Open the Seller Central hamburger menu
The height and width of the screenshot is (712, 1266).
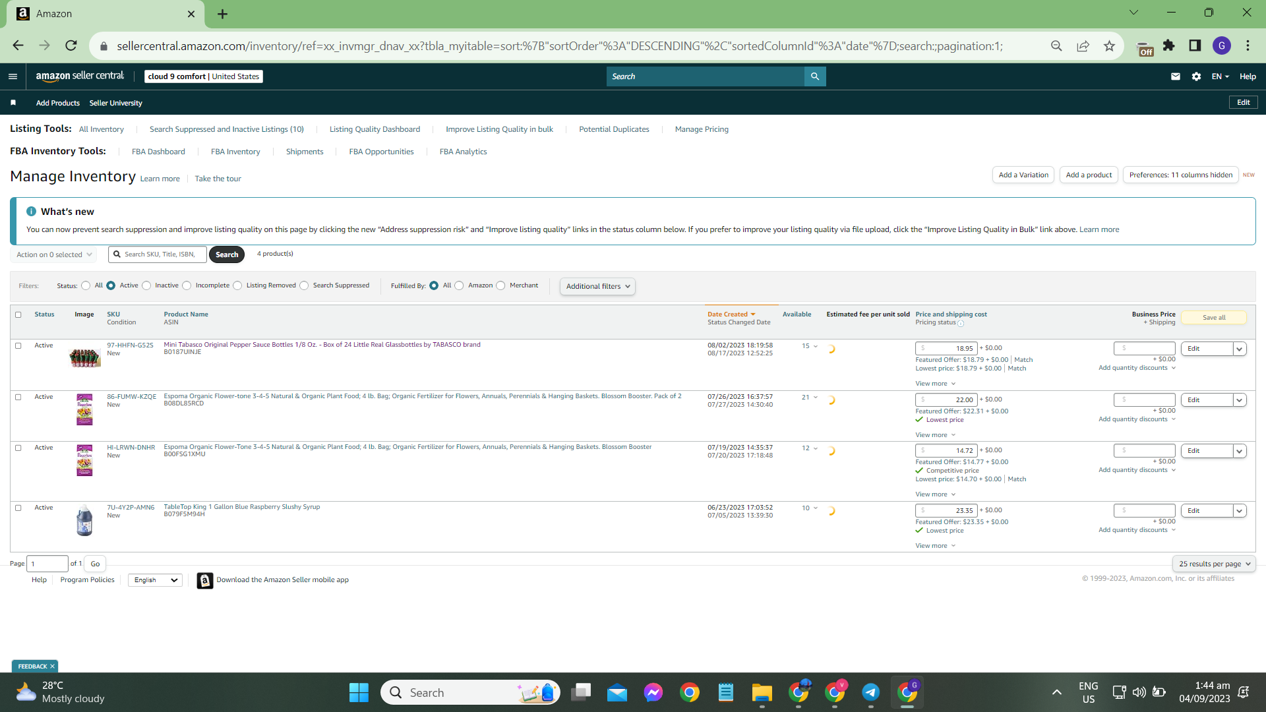coord(13,76)
